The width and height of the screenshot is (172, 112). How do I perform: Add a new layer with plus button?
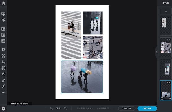click(166, 11)
